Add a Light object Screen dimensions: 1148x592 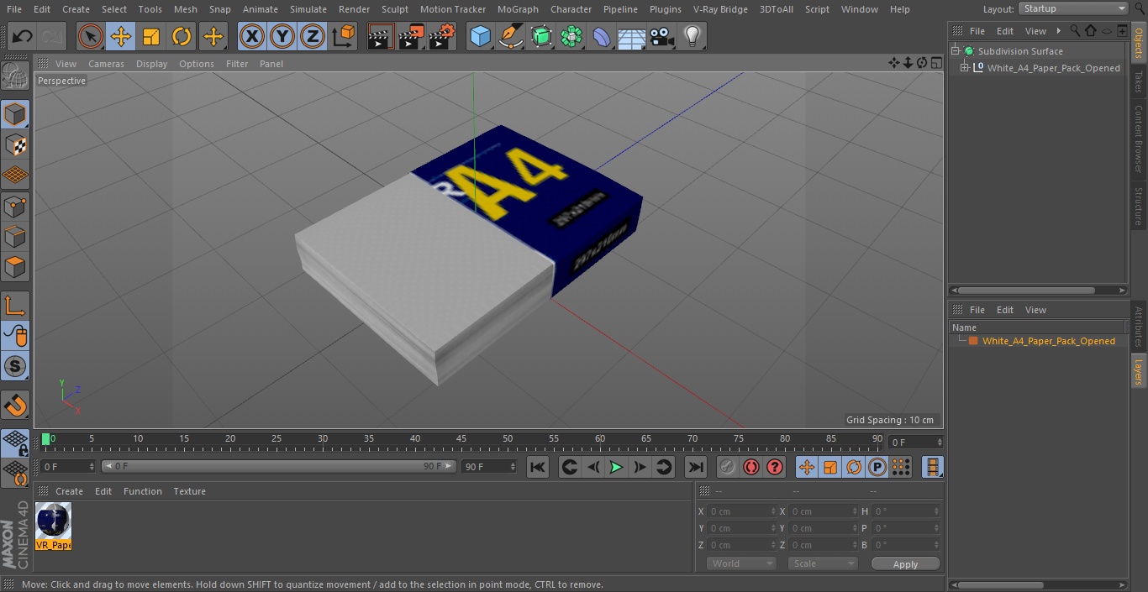point(692,36)
